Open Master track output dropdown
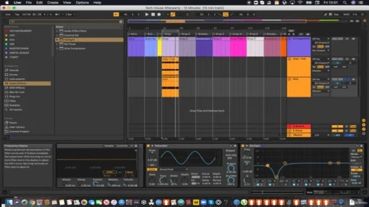This screenshot has width=369, height=207. pos(321,135)
